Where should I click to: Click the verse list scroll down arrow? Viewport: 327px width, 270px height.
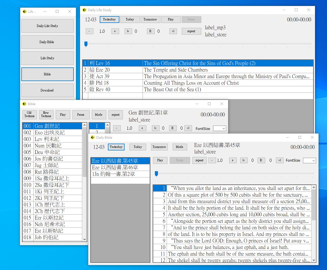(314, 260)
